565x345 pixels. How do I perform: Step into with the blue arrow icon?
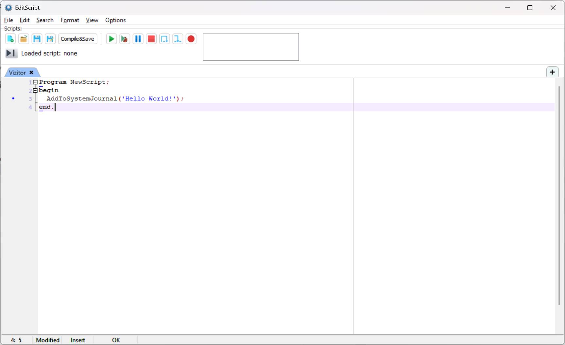point(178,39)
